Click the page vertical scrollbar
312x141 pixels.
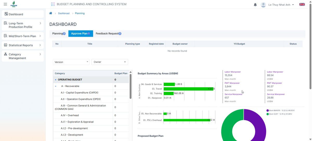coord(311,46)
